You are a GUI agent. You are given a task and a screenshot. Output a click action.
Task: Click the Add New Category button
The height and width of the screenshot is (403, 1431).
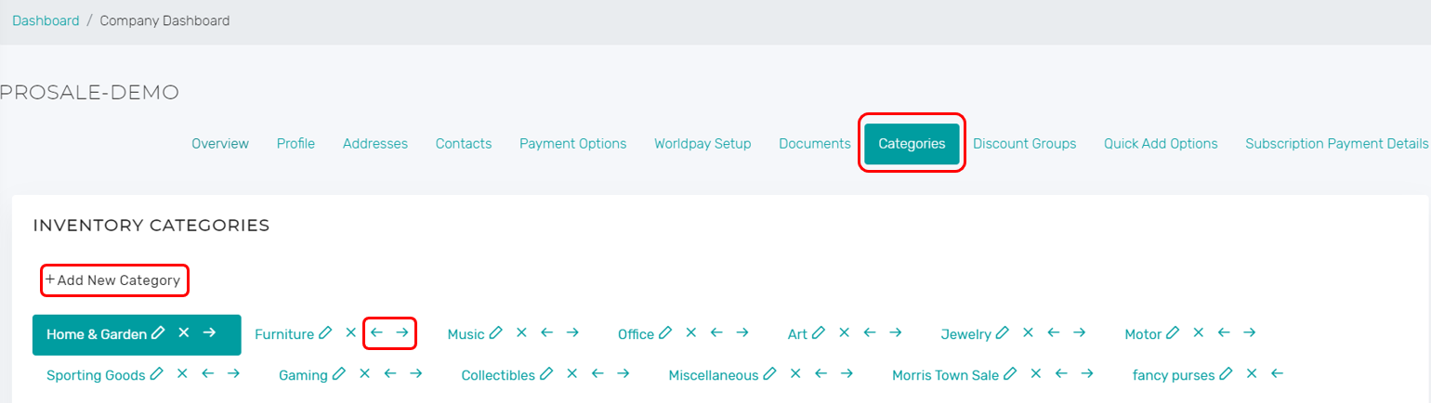(113, 279)
